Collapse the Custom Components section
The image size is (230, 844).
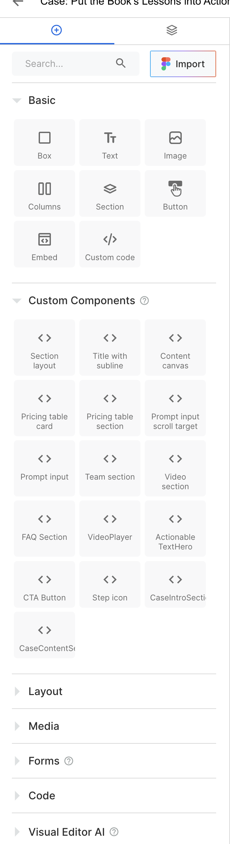tap(17, 301)
